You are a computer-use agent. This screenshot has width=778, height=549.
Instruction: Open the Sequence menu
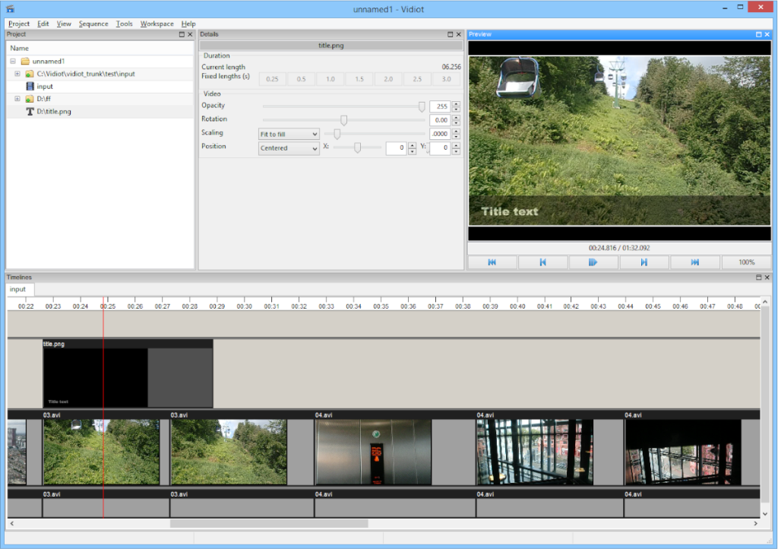tap(93, 24)
